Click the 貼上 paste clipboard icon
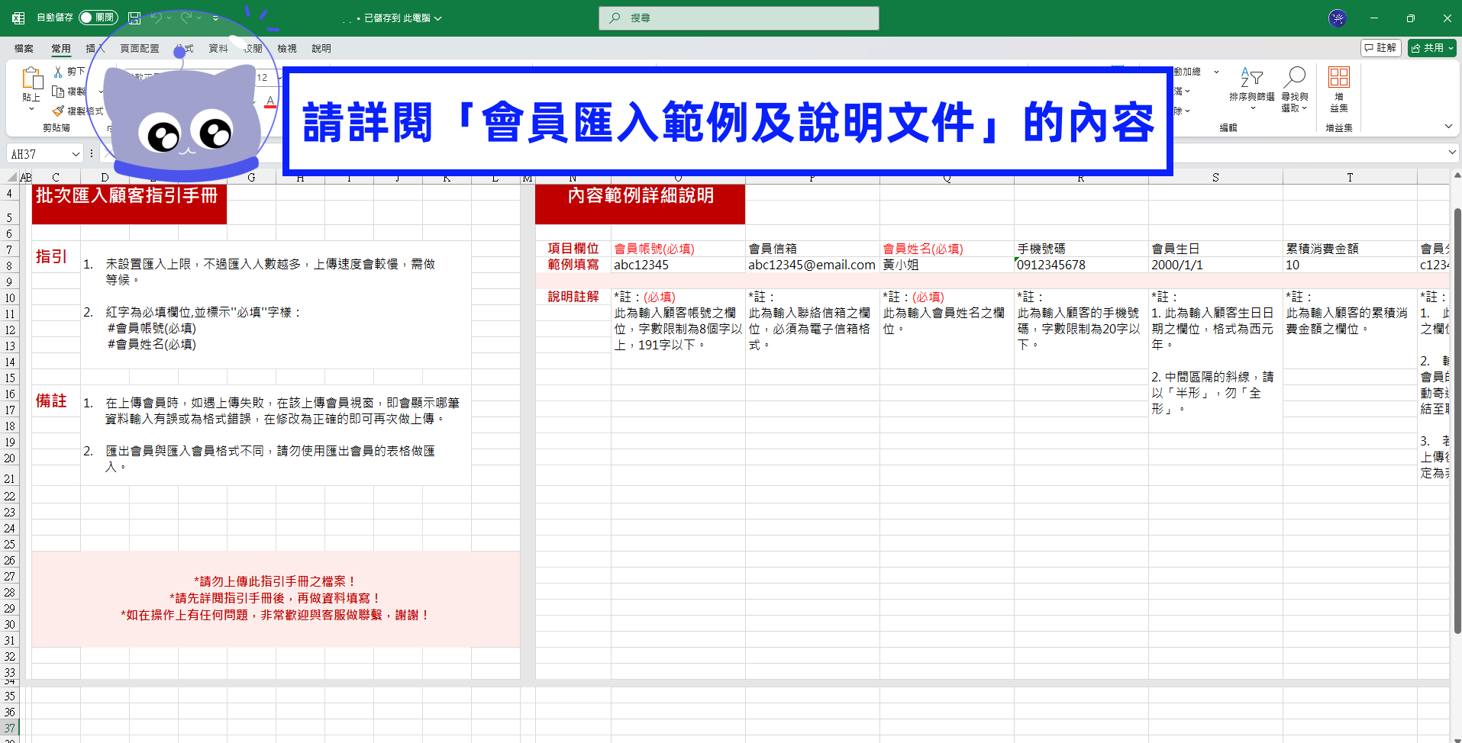 pyautogui.click(x=32, y=79)
